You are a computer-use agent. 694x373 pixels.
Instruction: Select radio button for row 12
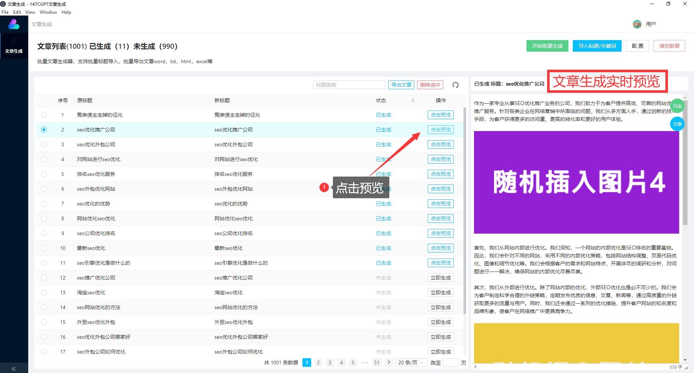[x=44, y=278]
